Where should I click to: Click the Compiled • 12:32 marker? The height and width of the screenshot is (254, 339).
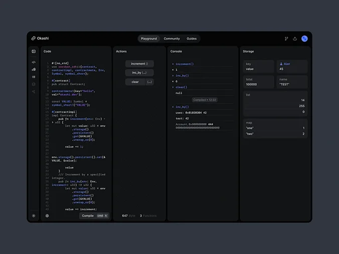pyautogui.click(x=205, y=100)
